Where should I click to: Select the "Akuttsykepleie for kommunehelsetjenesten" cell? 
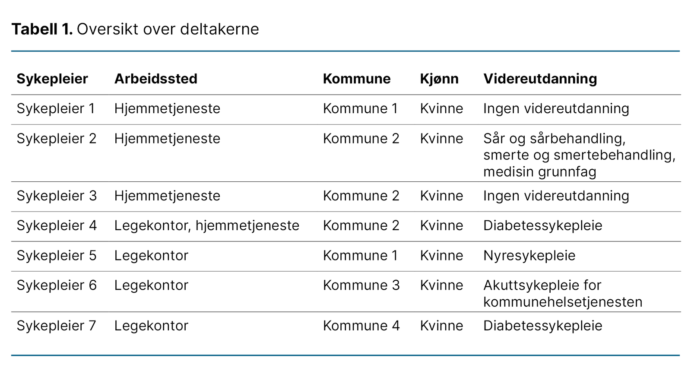562,293
